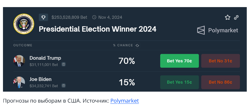Click the Polymarket brand text
247x107 pixels.
coord(223,30)
